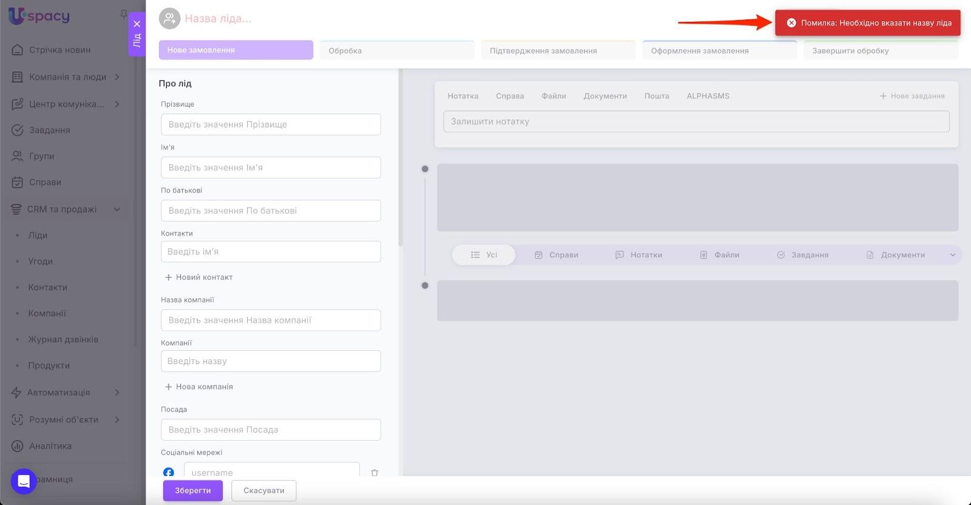Expand the Автоматизація submenu
This screenshot has height=505, width=971.
[117, 393]
